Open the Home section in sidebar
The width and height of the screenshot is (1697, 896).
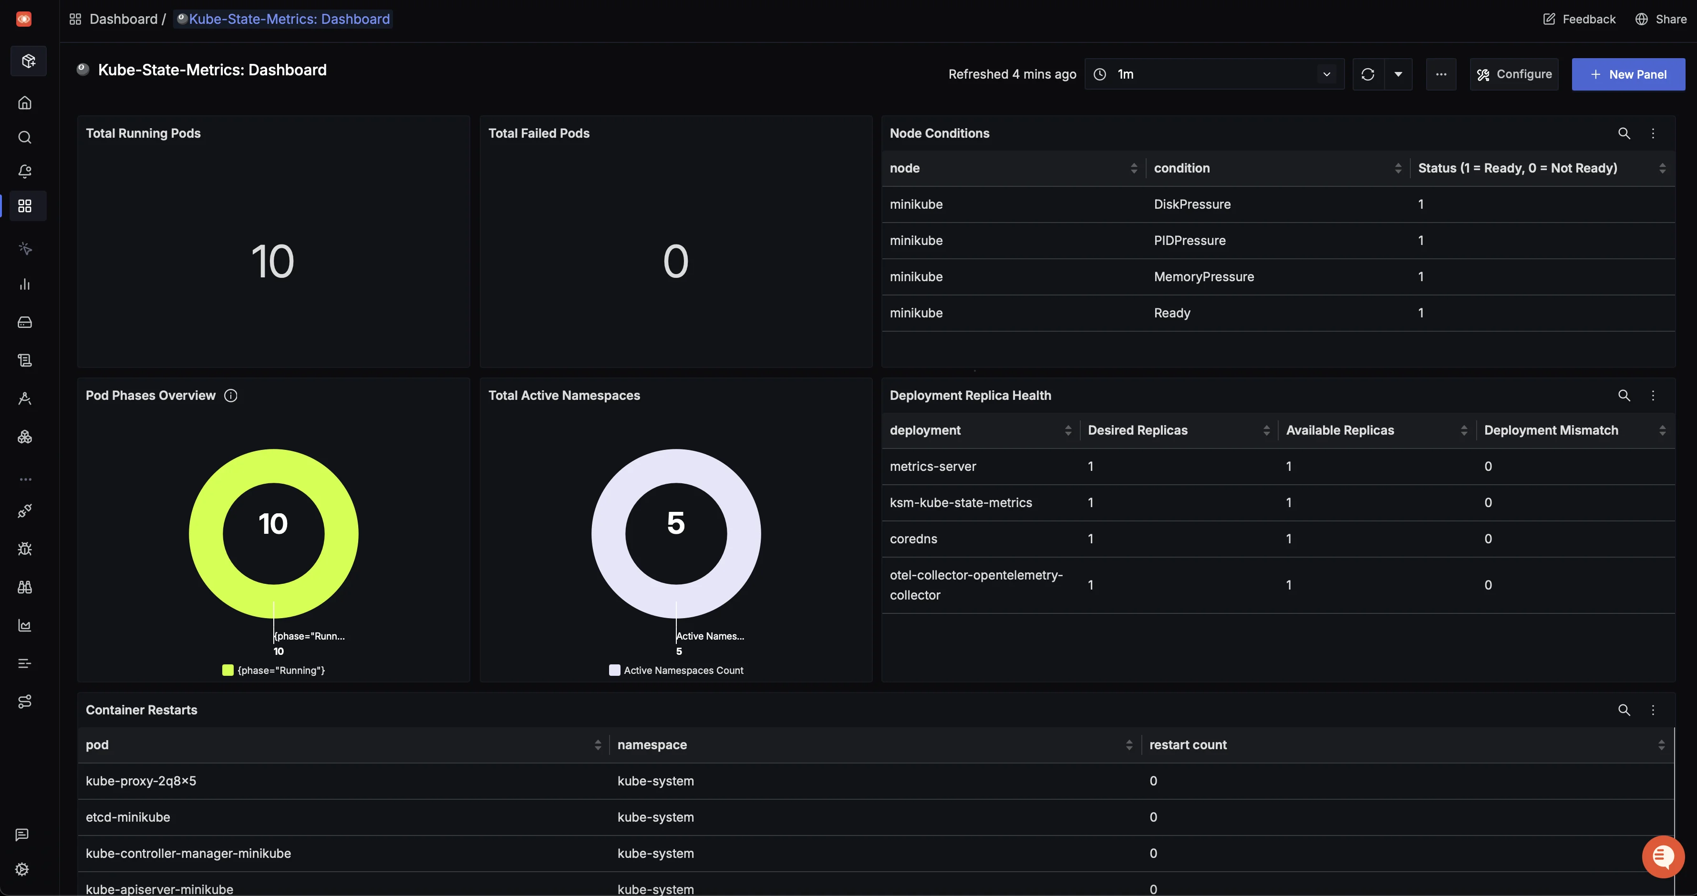click(x=25, y=102)
